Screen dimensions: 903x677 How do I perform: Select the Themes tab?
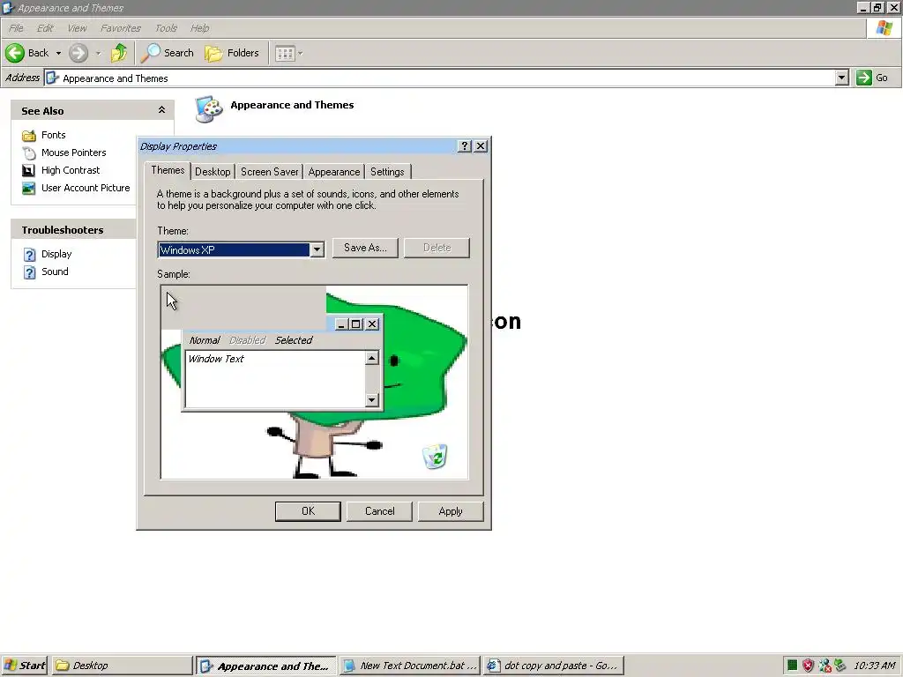pyautogui.click(x=168, y=170)
